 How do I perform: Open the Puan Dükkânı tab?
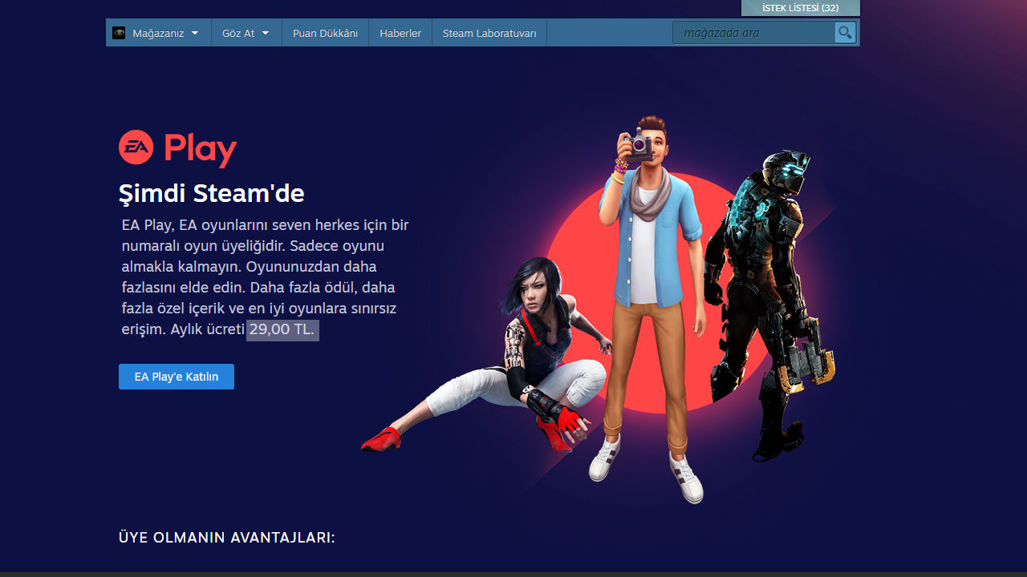click(x=325, y=33)
